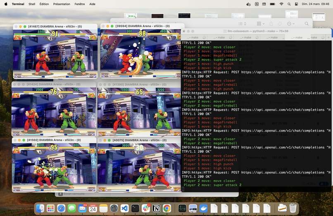
Task: Launch Visual Studio Code from Dock
Action: [x=125, y=208]
